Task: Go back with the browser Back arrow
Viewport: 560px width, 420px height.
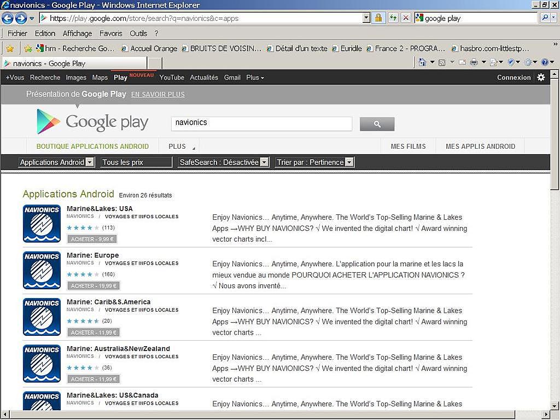Action: point(8,18)
